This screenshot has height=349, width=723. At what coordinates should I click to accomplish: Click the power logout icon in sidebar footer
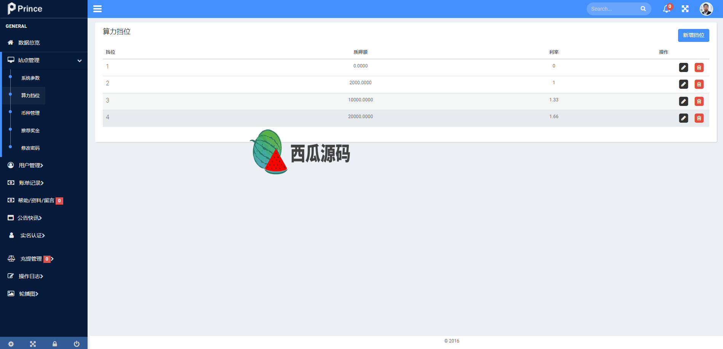(x=77, y=344)
